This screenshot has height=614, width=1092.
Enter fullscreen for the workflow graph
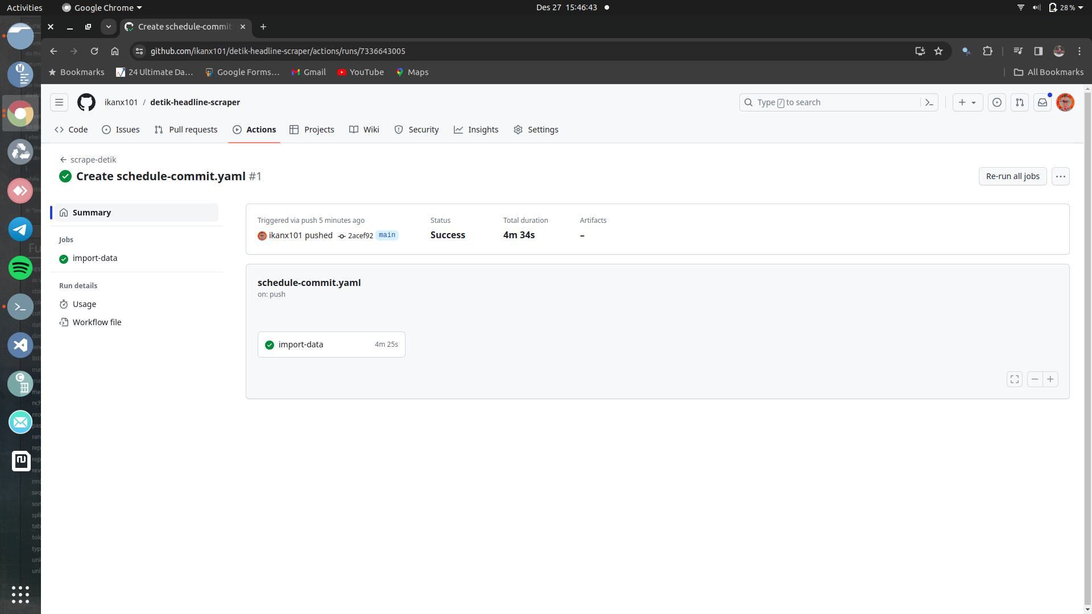tap(1014, 379)
